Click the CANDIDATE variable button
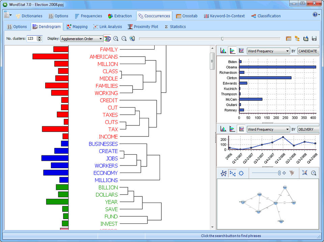The width and height of the screenshot is (324, 242). pyautogui.click(x=308, y=51)
